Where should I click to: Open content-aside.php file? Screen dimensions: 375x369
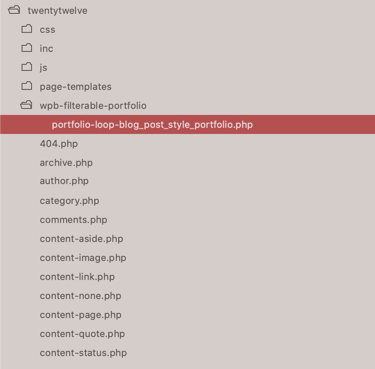[x=81, y=239]
